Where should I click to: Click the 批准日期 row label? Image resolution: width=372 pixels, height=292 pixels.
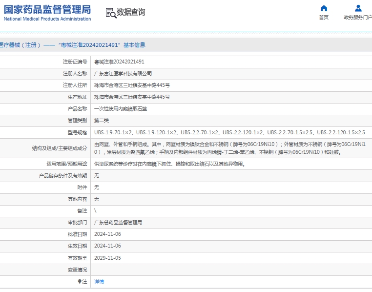(x=77, y=234)
